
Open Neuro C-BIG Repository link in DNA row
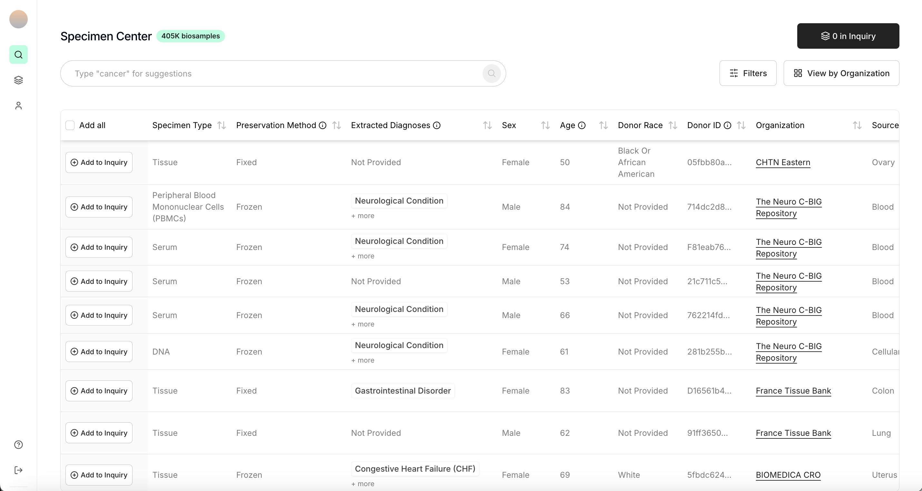[789, 352]
